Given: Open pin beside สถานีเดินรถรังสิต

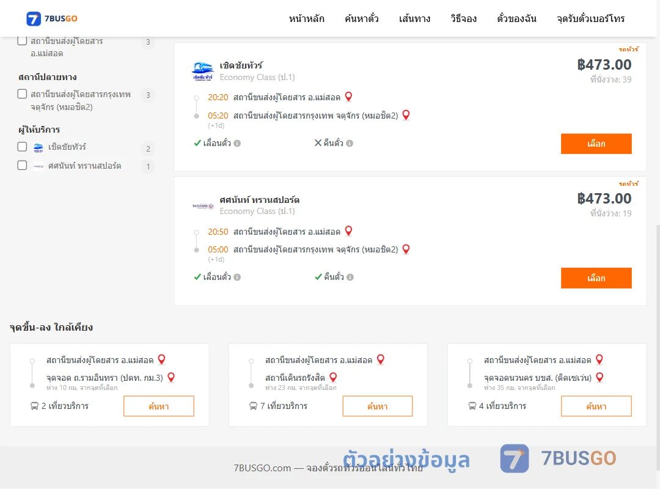Looking at the screenshot, I should click(333, 377).
